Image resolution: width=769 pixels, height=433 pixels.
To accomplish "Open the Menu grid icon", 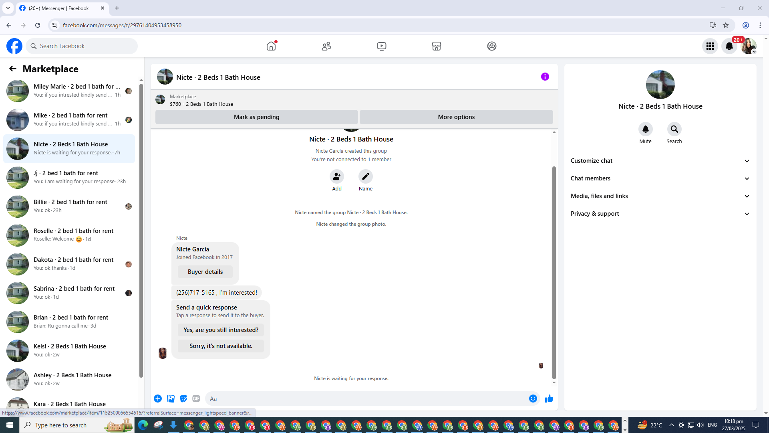I will pyautogui.click(x=710, y=46).
